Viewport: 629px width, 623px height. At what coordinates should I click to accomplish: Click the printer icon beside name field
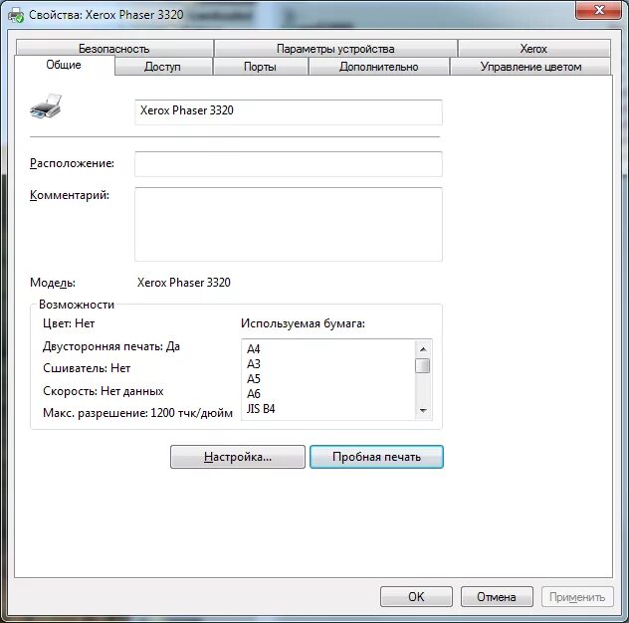(46, 106)
